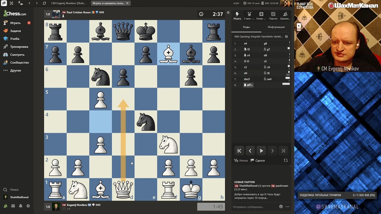Close the Играть в шахматы онлайн tab
The width and height of the screenshot is (381, 214).
click(x=127, y=3)
